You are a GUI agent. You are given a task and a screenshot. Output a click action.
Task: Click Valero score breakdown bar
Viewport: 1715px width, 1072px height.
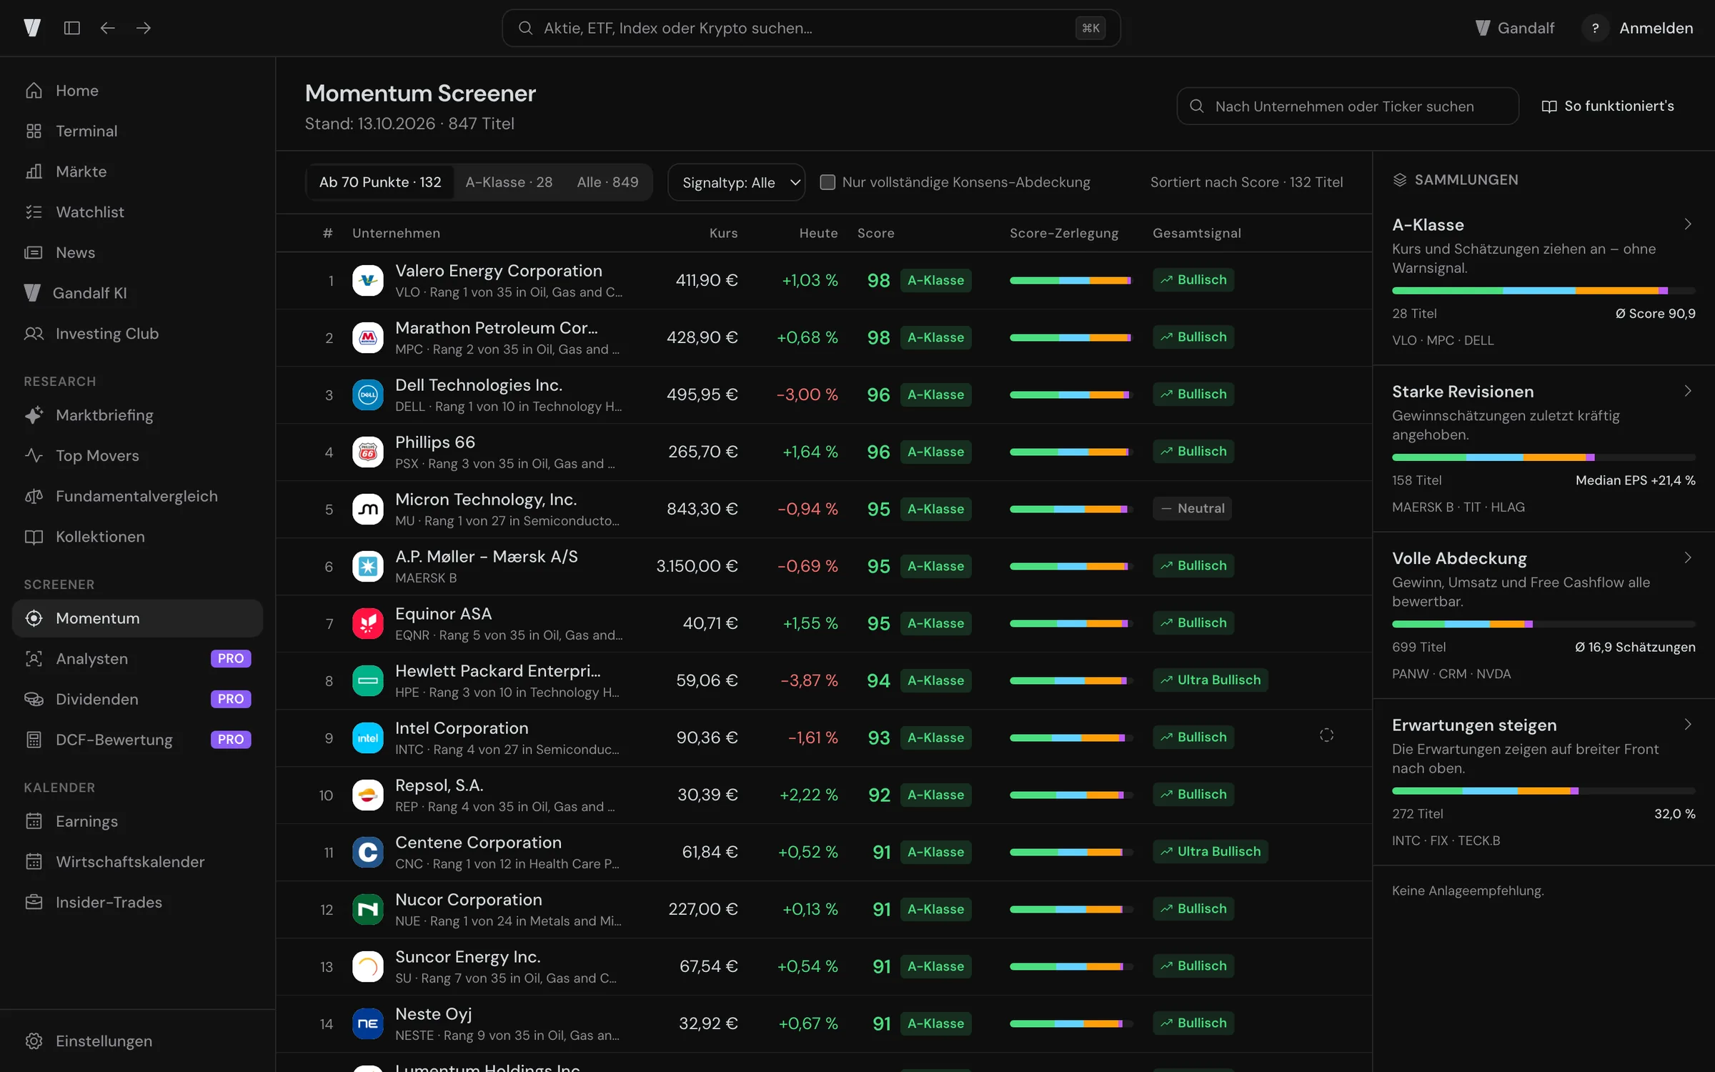[1070, 280]
